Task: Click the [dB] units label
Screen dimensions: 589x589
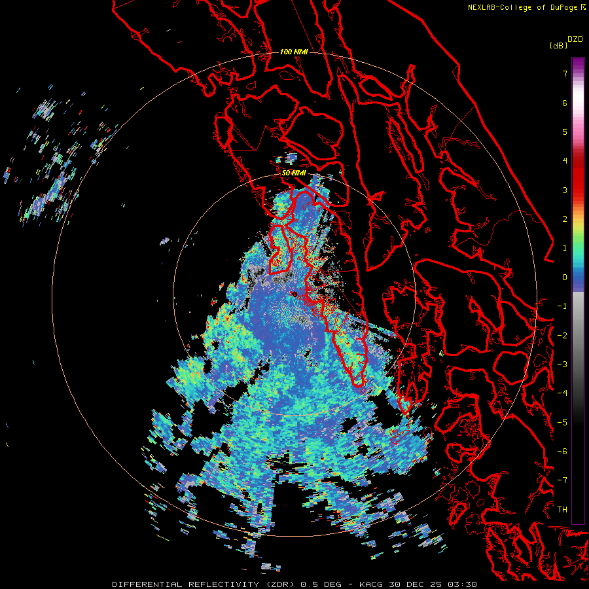Action: pos(558,45)
